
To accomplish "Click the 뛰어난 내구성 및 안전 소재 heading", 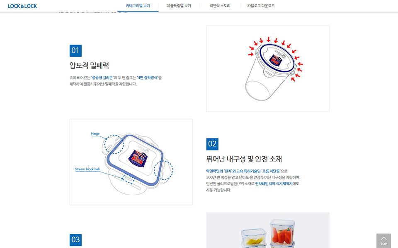I will [x=244, y=159].
